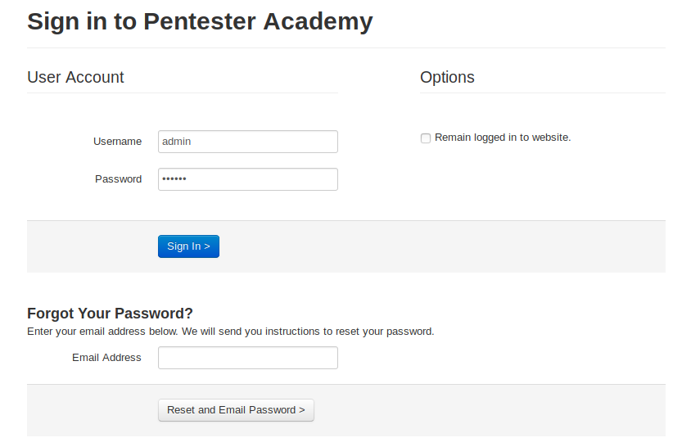Click the Password field label
Image resolution: width=673 pixels, height=447 pixels.
coord(118,179)
